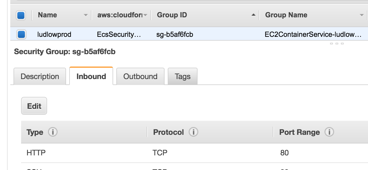The width and height of the screenshot is (368, 170).
Task: Click the Group ID column header label
Action: pos(172,15)
